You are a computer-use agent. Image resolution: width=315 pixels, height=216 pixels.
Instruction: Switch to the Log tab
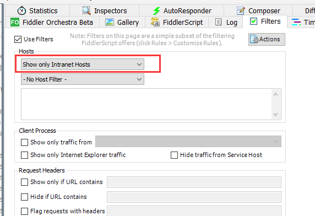(x=226, y=22)
